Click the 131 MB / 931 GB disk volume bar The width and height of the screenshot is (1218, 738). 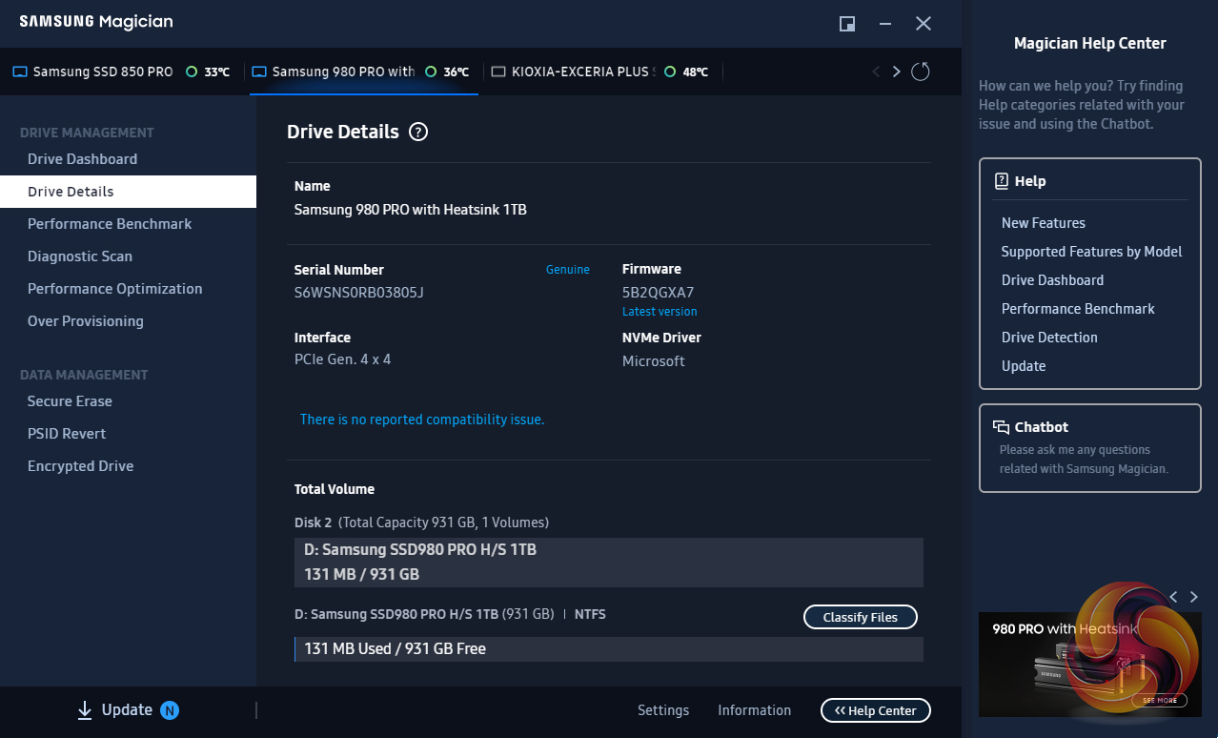(609, 563)
